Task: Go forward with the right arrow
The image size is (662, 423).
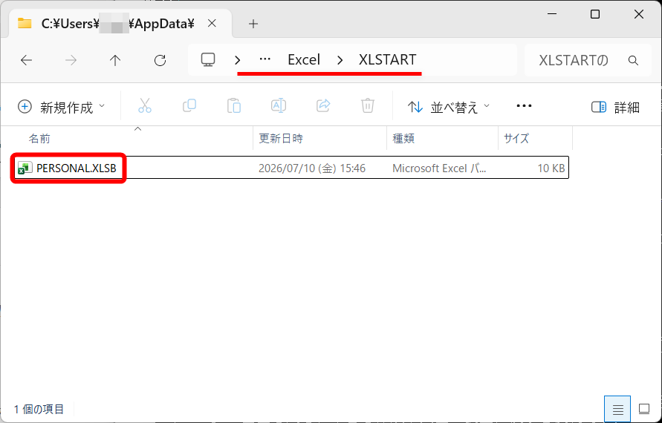Action: pyautogui.click(x=71, y=60)
